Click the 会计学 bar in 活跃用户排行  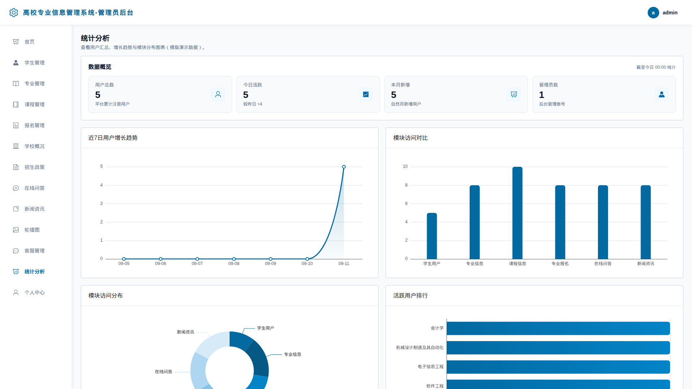click(558, 328)
